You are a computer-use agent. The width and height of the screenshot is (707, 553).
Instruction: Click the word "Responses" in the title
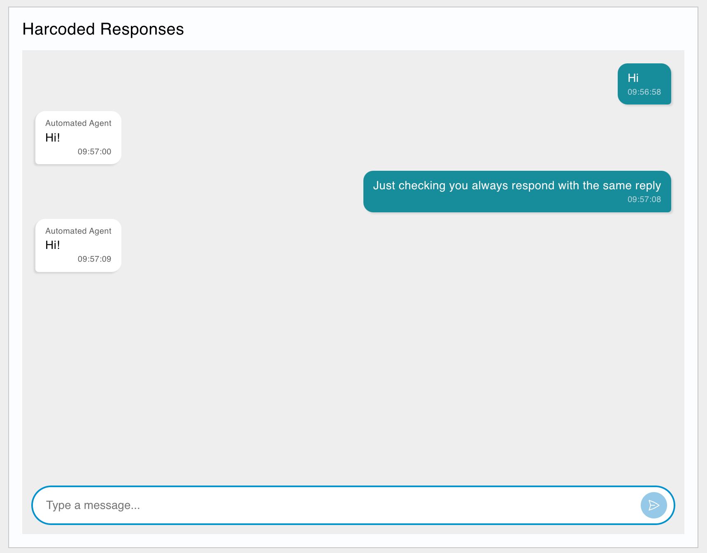click(x=142, y=29)
